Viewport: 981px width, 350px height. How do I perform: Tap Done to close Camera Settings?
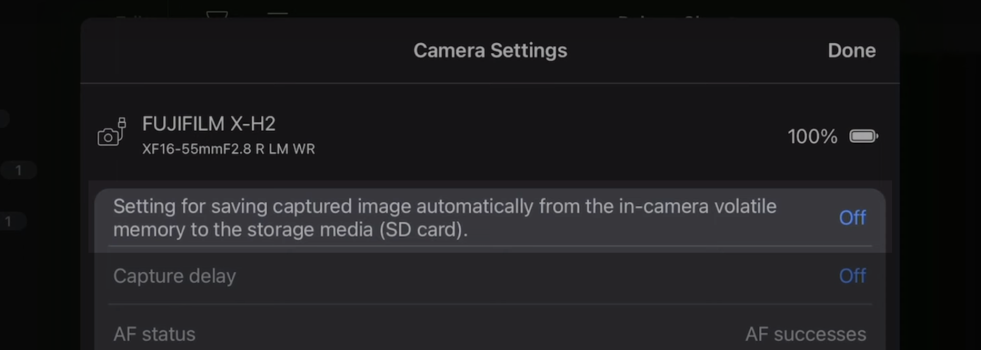pyautogui.click(x=851, y=50)
